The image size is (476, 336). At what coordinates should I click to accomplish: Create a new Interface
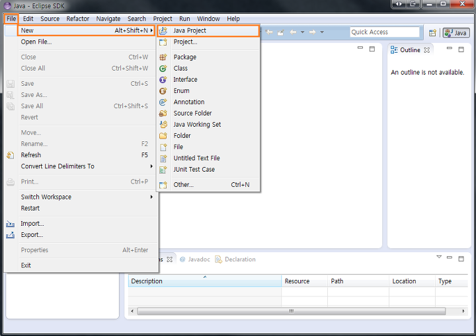coord(208,79)
